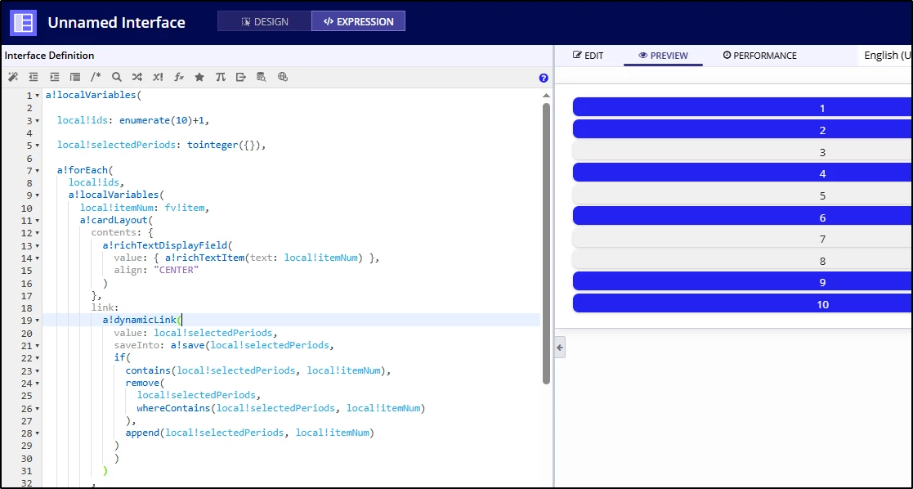Open editor help question mark icon
Screen dimensions: 913x489
point(544,79)
